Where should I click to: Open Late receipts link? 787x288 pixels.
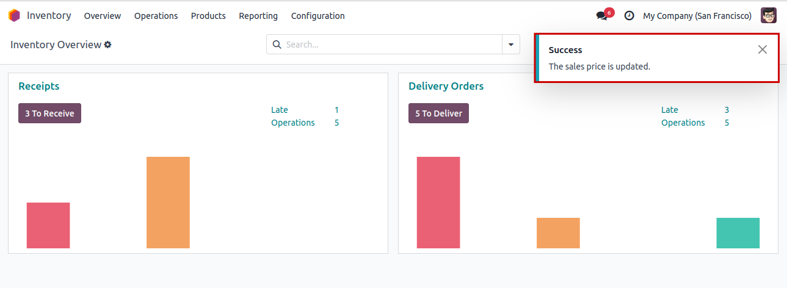tap(280, 110)
